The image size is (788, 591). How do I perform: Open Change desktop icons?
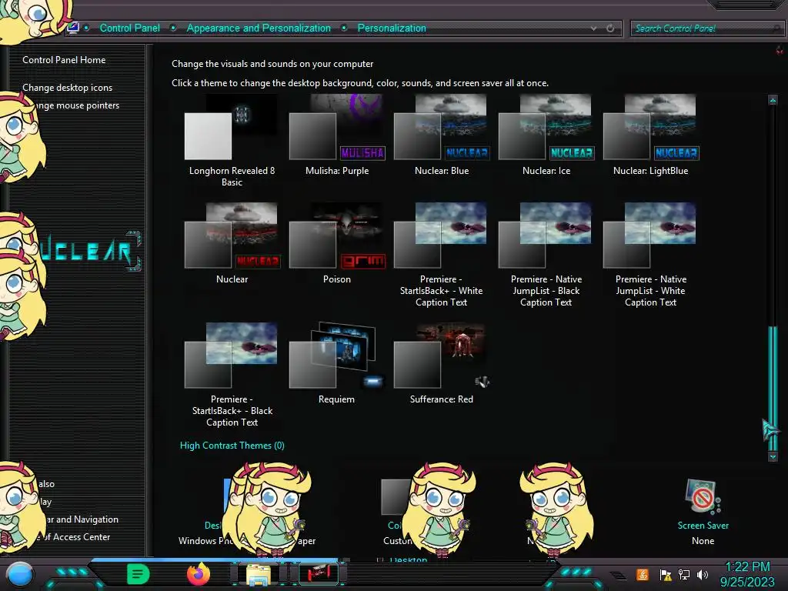(68, 88)
